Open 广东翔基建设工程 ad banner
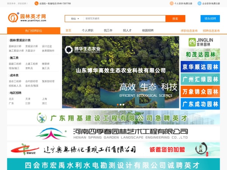This screenshot has height=170, width=227. [113, 117]
